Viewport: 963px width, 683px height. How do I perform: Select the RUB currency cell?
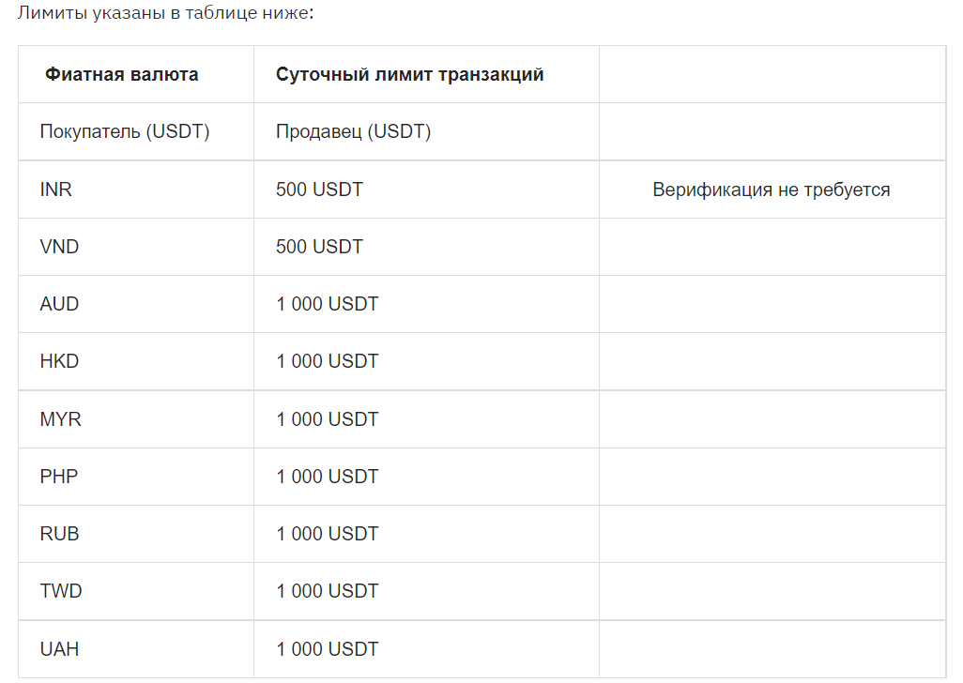pyautogui.click(x=59, y=534)
